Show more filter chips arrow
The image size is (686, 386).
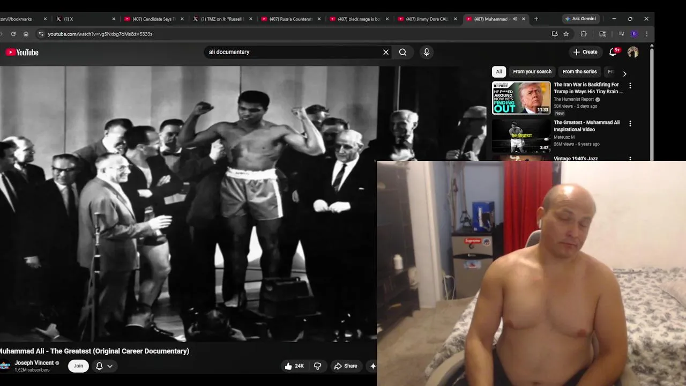(624, 73)
